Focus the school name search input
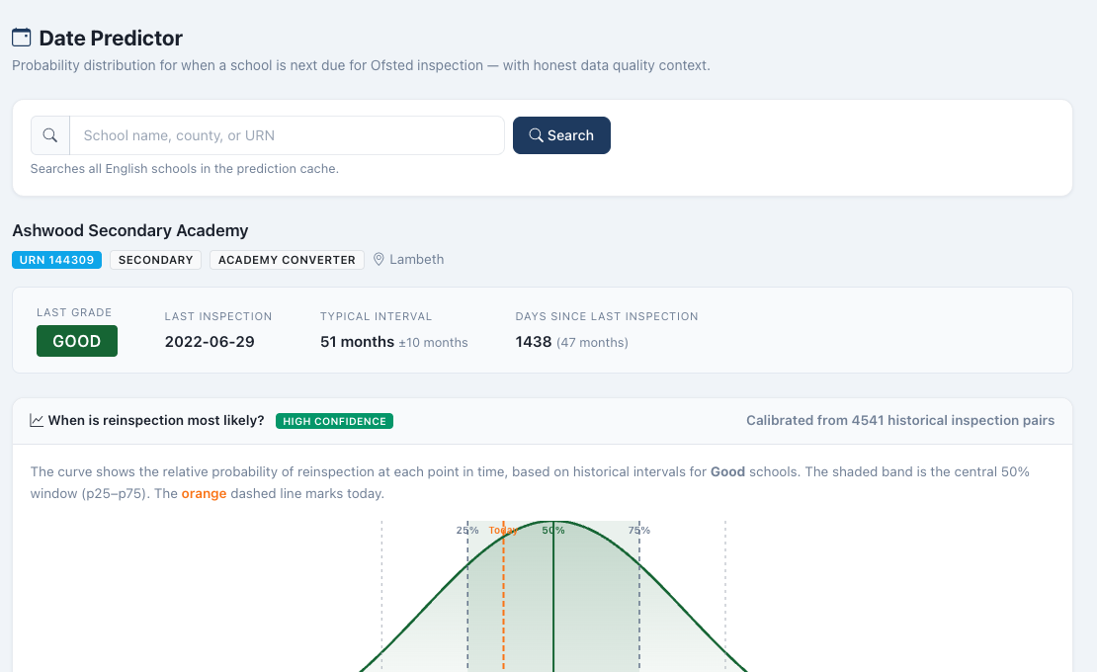 coord(287,135)
